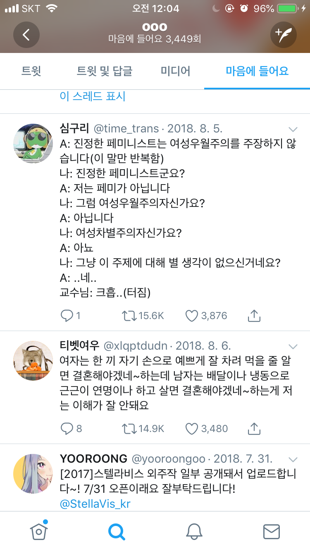
Task: Toggle like on 티벳여우 tweet
Action: click(x=192, y=429)
